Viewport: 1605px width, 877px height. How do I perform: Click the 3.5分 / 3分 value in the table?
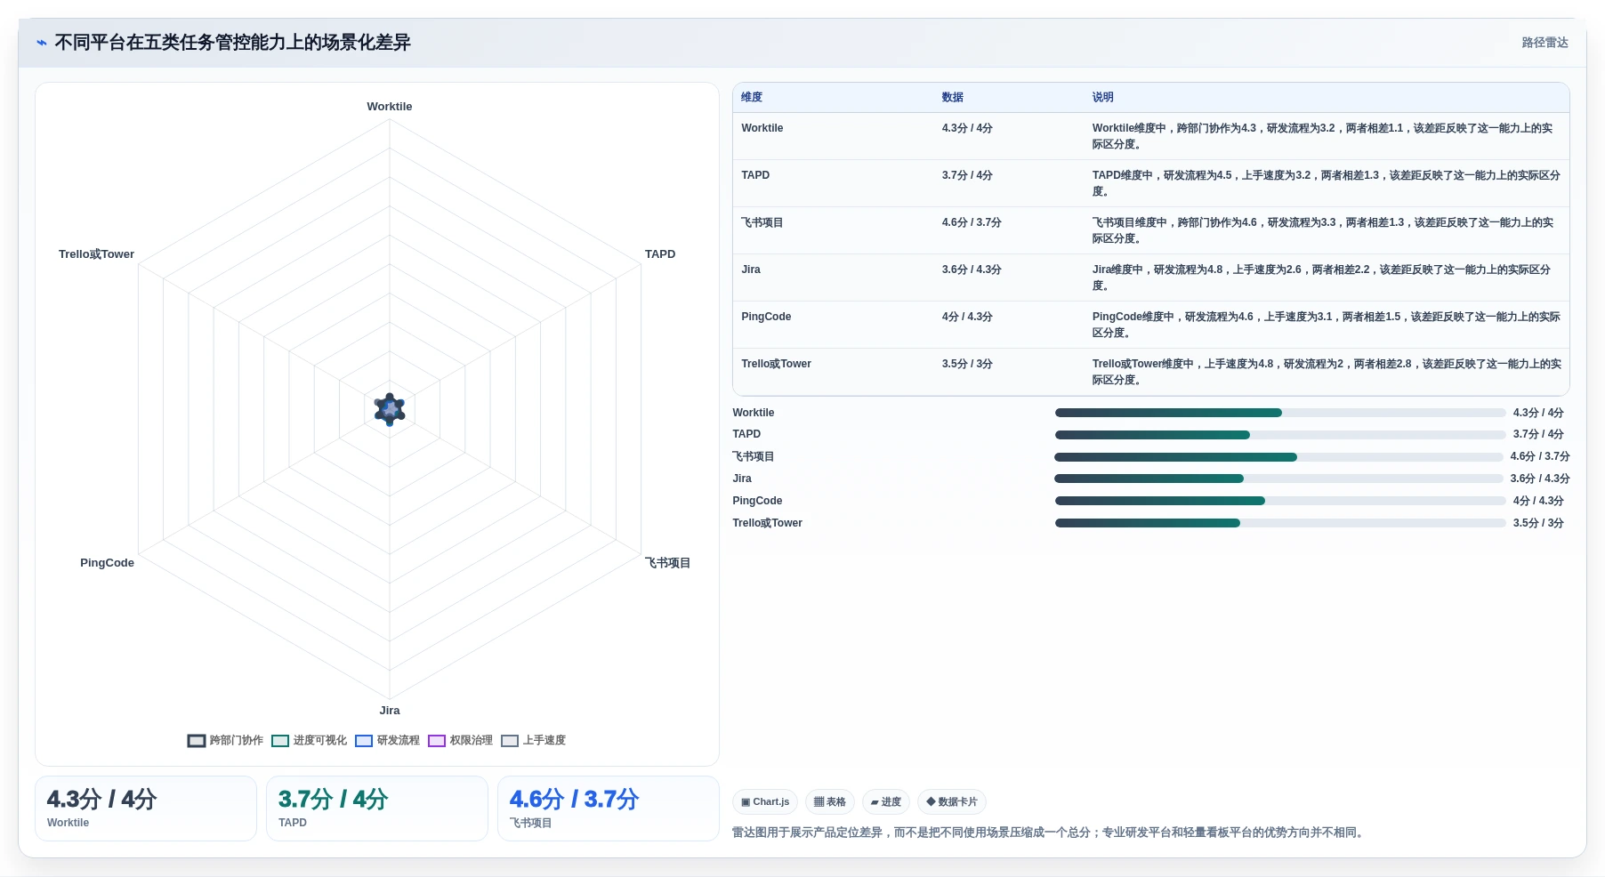coord(967,364)
